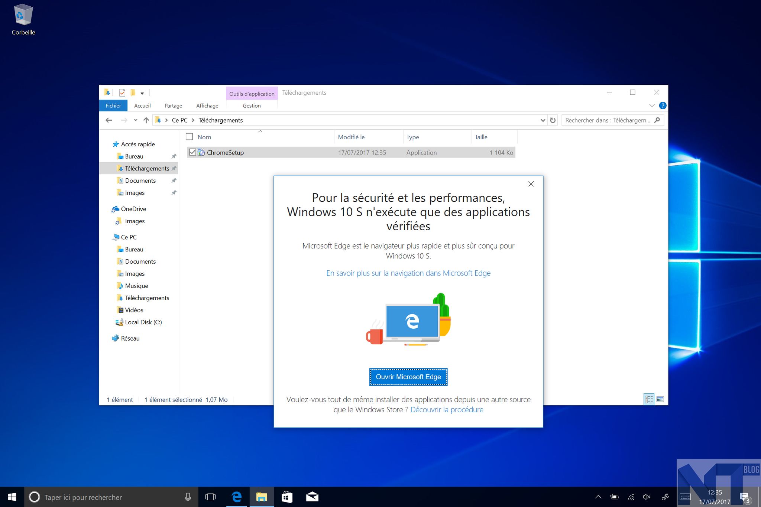Refresh the Téléchargements folder view
The image size is (761, 507).
(553, 120)
